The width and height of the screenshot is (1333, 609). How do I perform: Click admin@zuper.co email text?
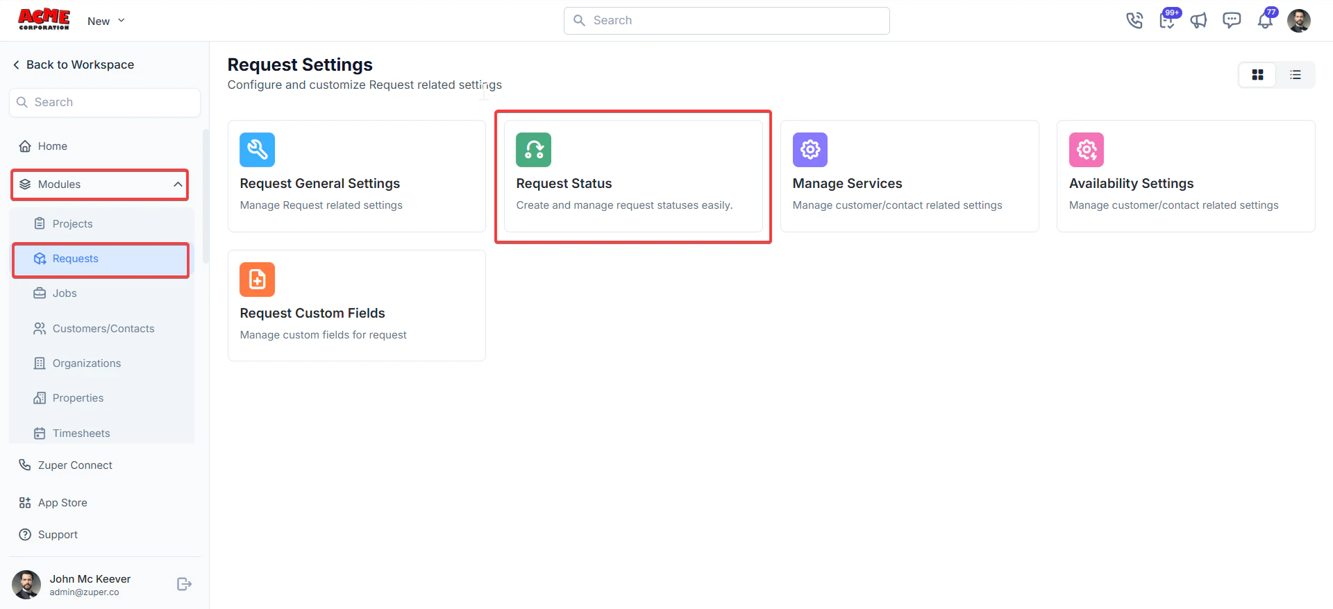[x=84, y=592]
